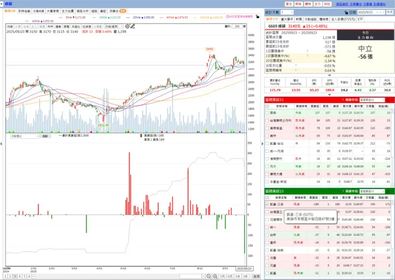Tick the checkbox for 港商野村 row
Image resolution: width=395 pixels, height=280 pixels.
267,159
